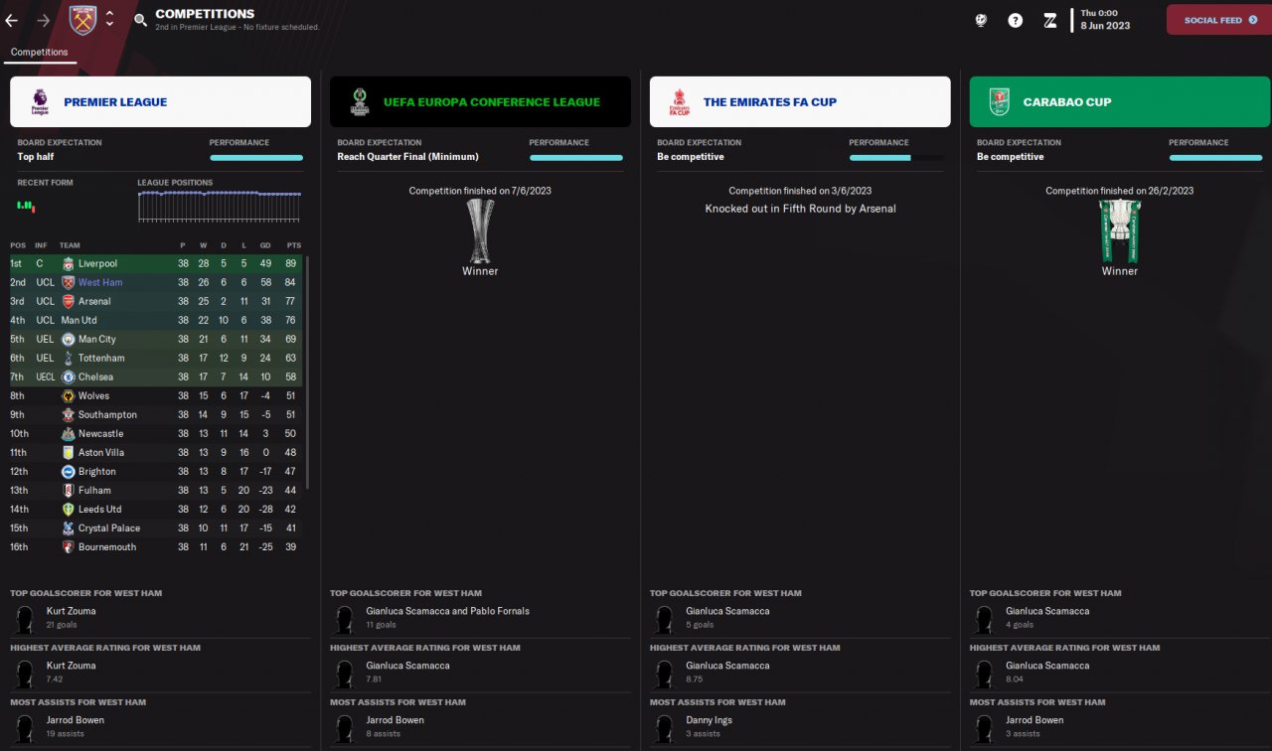The height and width of the screenshot is (751, 1272).
Task: Click the Liverpool club badge in the table
Action: [68, 263]
